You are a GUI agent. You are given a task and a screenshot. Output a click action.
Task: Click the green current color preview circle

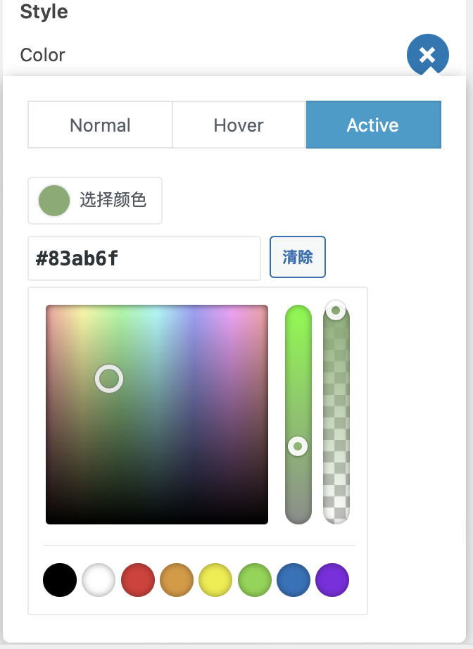[x=54, y=201]
